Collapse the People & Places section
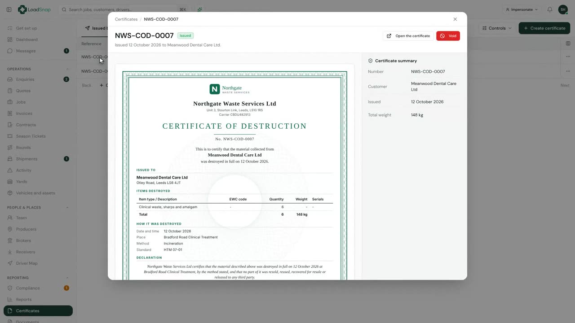This screenshot has height=323, width=575. pos(67,208)
